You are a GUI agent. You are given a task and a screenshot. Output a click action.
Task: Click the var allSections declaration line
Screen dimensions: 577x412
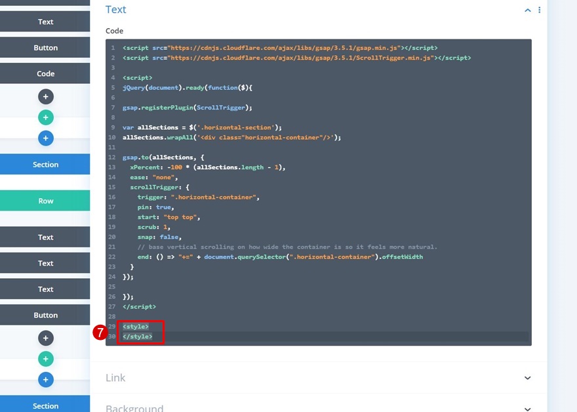[202, 127]
